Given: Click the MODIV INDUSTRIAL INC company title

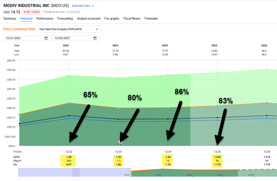Looking at the screenshot, I should pos(26,6).
